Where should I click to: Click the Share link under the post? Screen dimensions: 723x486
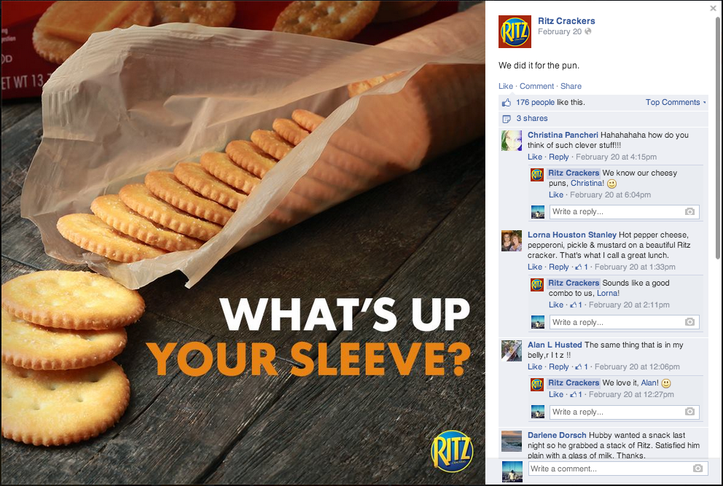tap(571, 86)
